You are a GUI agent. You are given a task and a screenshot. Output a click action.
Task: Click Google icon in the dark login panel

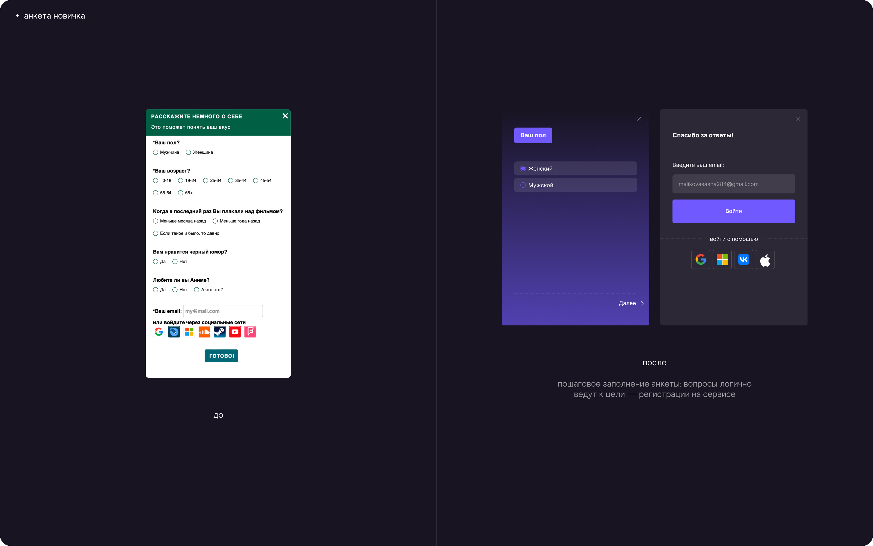click(x=701, y=259)
